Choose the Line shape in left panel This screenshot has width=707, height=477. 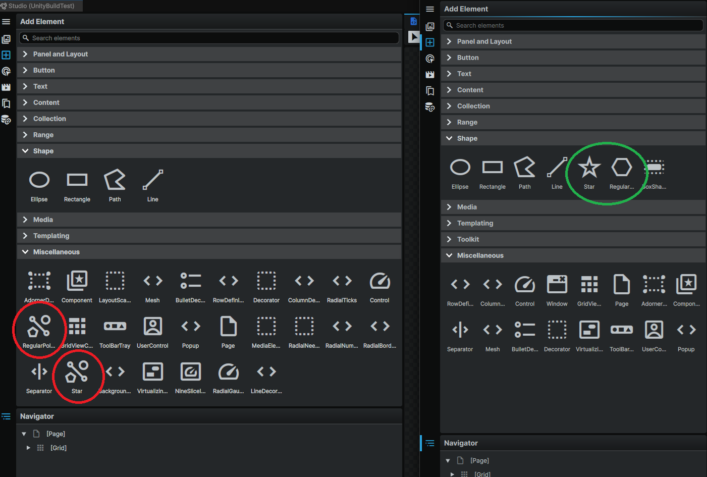click(x=153, y=185)
